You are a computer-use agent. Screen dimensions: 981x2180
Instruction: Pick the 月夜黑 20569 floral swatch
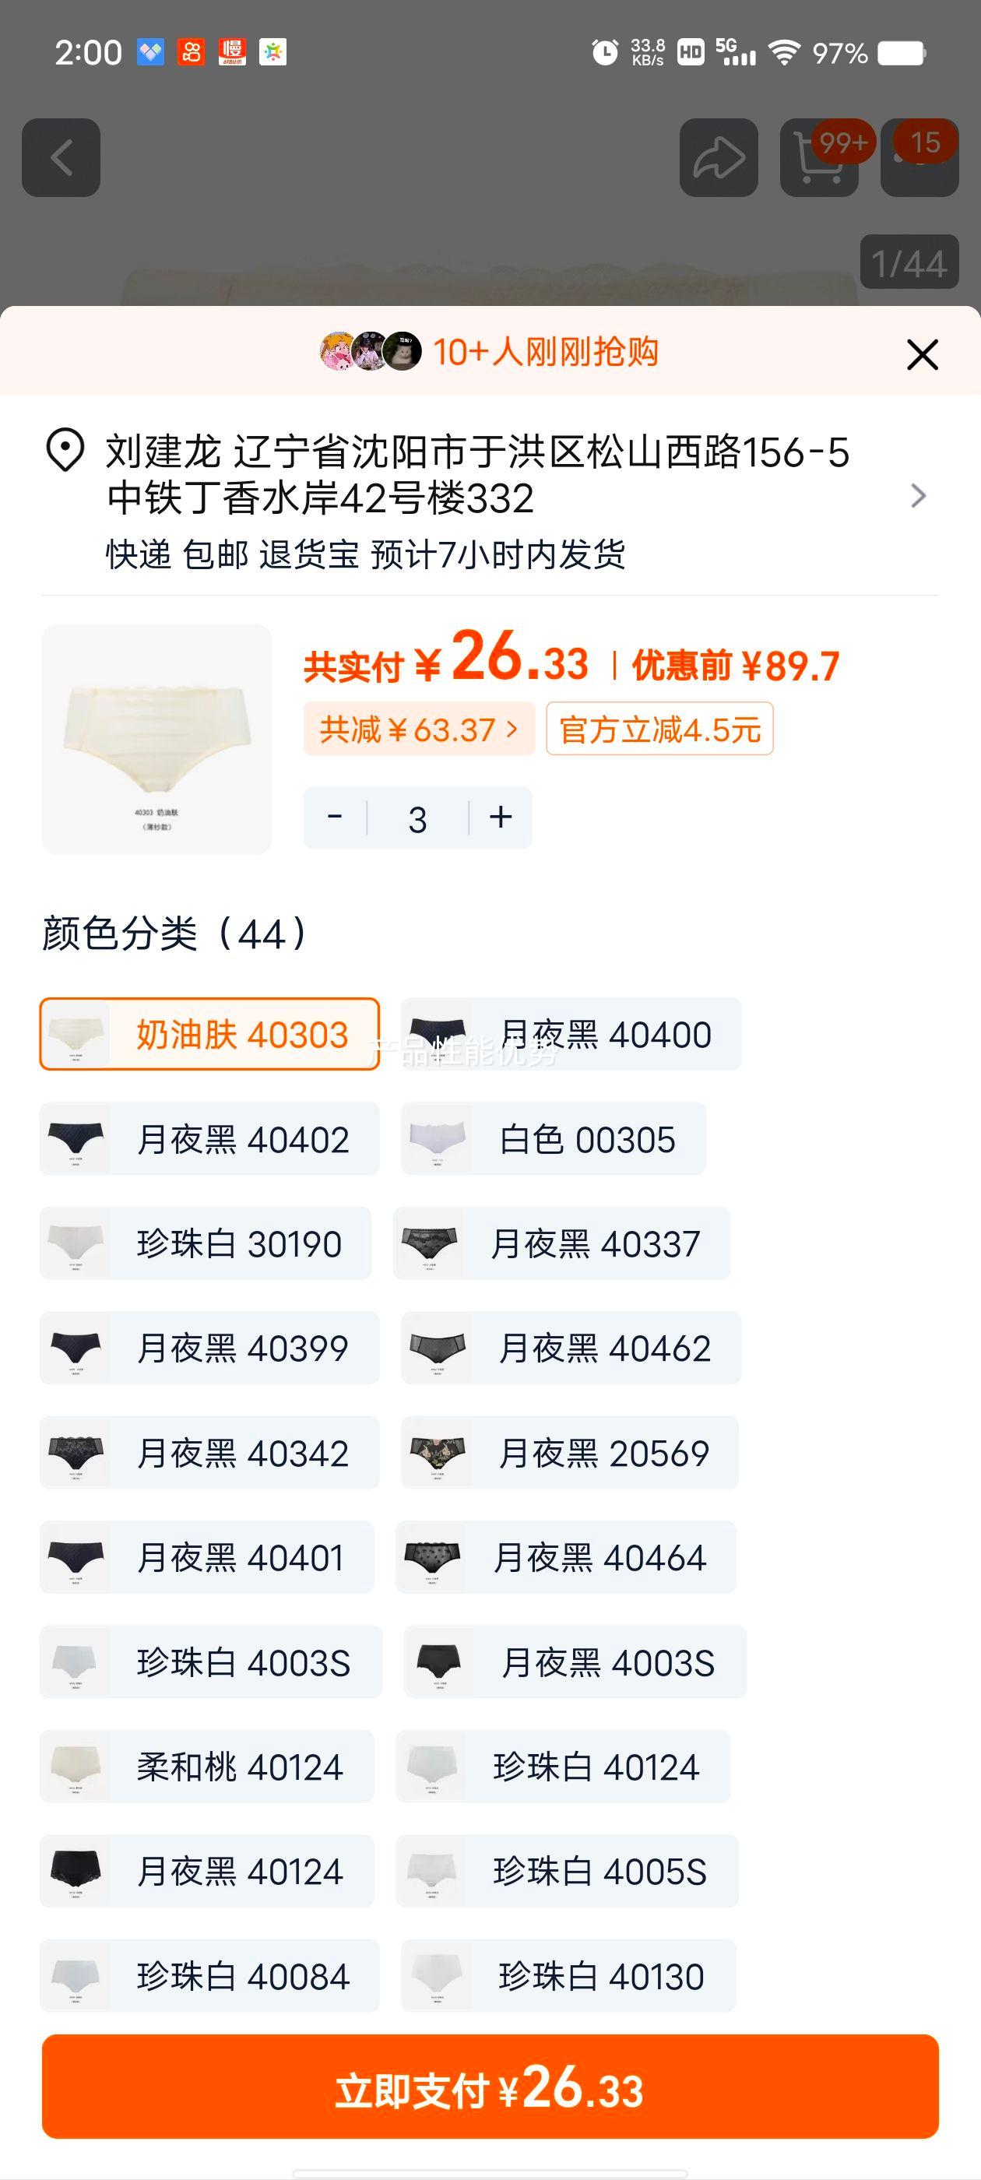570,1452
